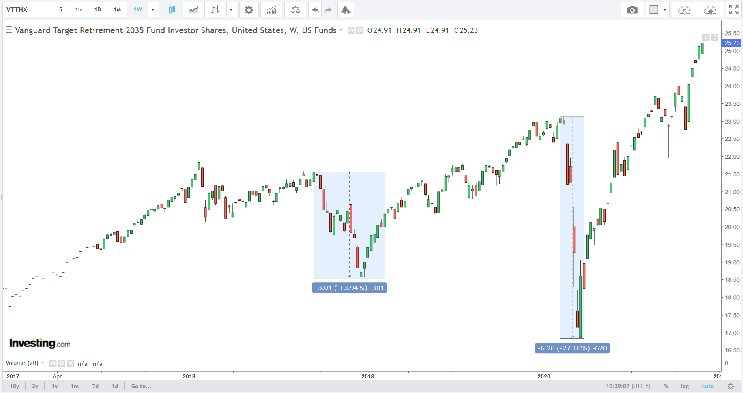This screenshot has width=743, height=393.
Task: Toggle percent scale mode
Action: point(666,386)
